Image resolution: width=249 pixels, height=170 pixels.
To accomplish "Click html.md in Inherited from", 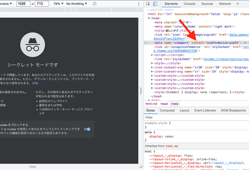I will (172, 146).
